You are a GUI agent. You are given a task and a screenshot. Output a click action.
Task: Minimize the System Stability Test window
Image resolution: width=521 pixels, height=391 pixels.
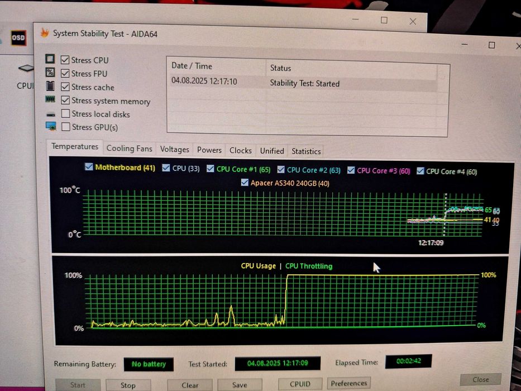point(465,44)
